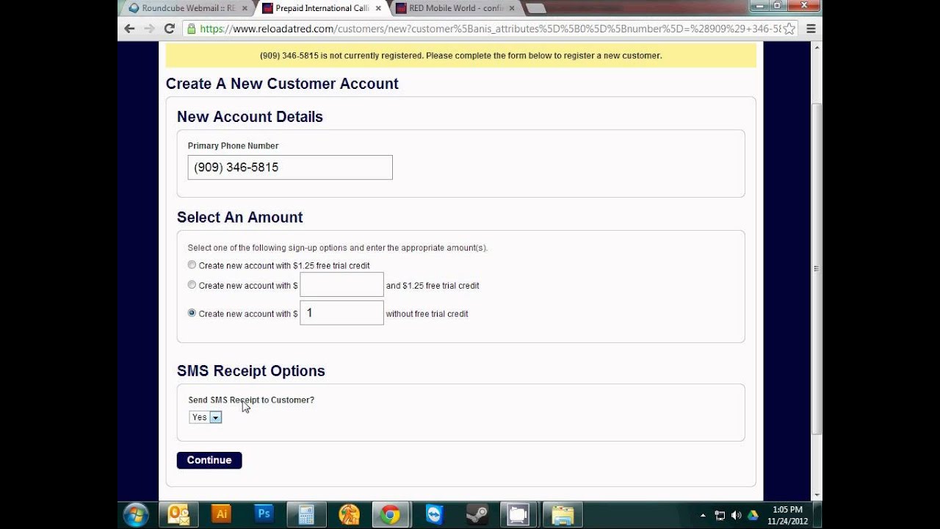Open the Chrome menu icon
Viewport: 940px width, 529px height.
[811, 29]
